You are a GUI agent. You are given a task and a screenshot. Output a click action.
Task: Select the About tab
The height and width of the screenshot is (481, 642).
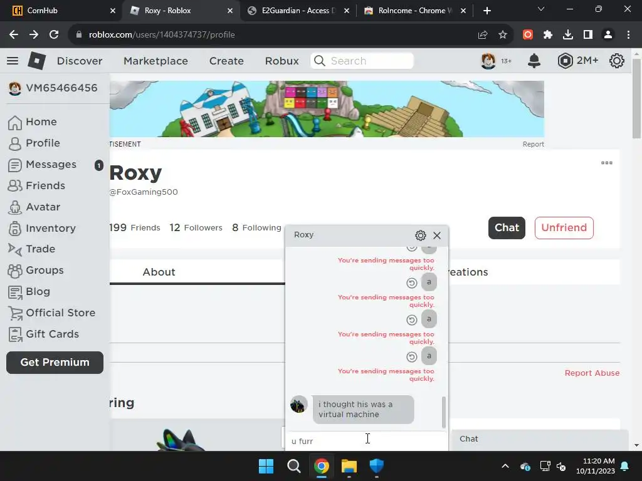pos(159,272)
